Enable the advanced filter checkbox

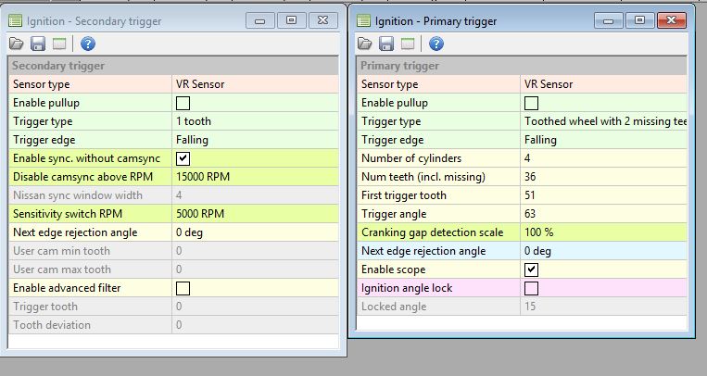point(183,288)
